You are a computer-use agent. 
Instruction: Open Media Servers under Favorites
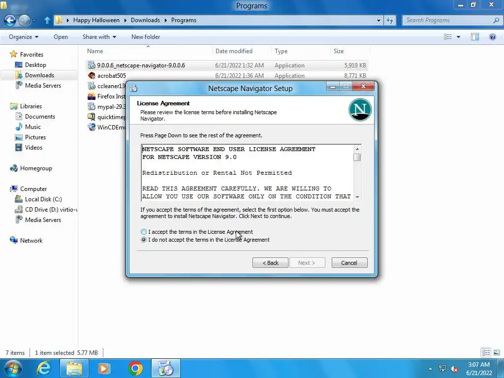[x=43, y=85]
